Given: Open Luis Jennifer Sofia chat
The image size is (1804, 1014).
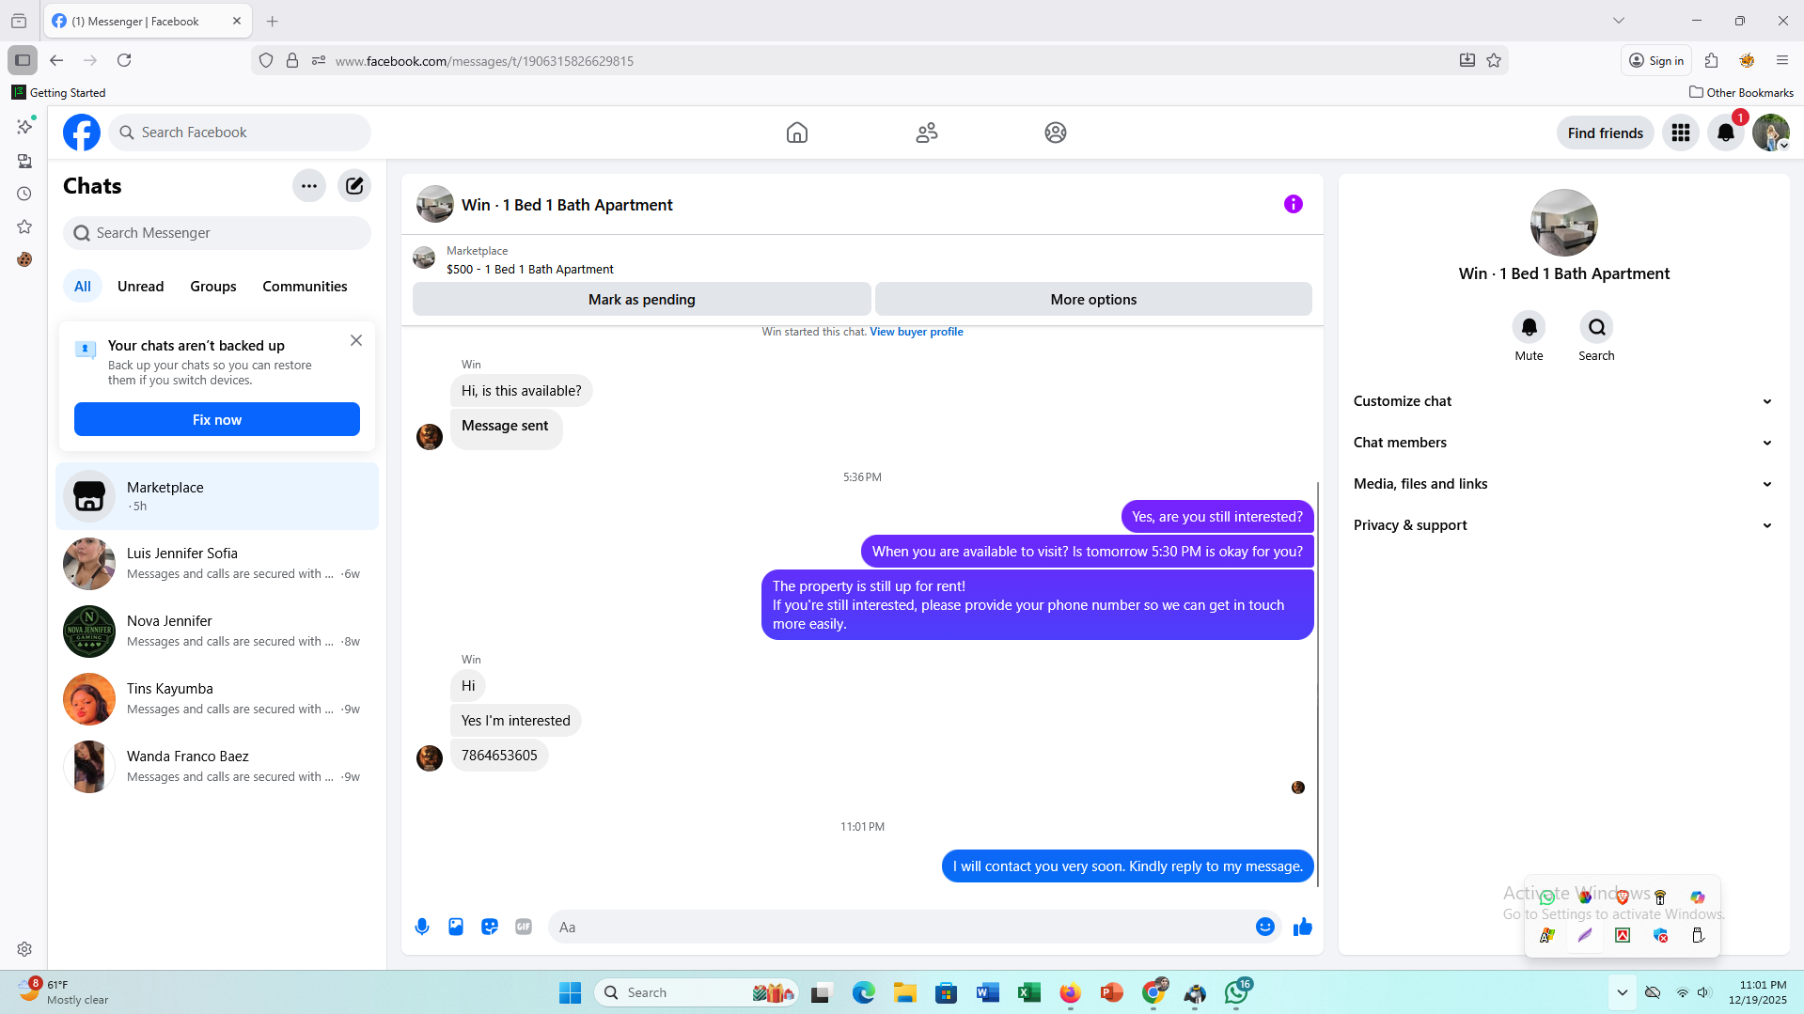Looking at the screenshot, I should [217, 564].
